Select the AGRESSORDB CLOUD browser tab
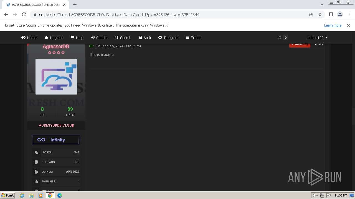The width and height of the screenshot is (355, 199). (x=35, y=5)
